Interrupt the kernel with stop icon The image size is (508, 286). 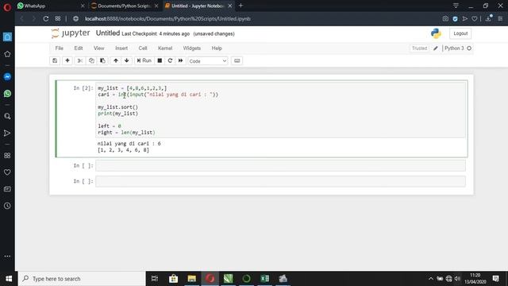[x=160, y=60]
